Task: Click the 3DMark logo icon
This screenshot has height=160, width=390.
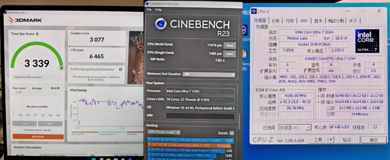Action: [10, 20]
